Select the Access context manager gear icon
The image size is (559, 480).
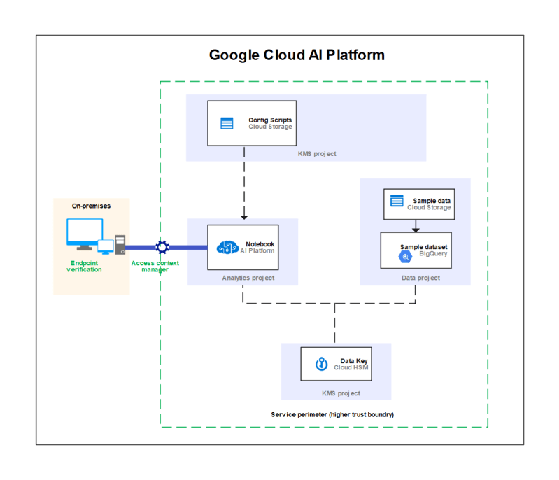click(x=162, y=247)
